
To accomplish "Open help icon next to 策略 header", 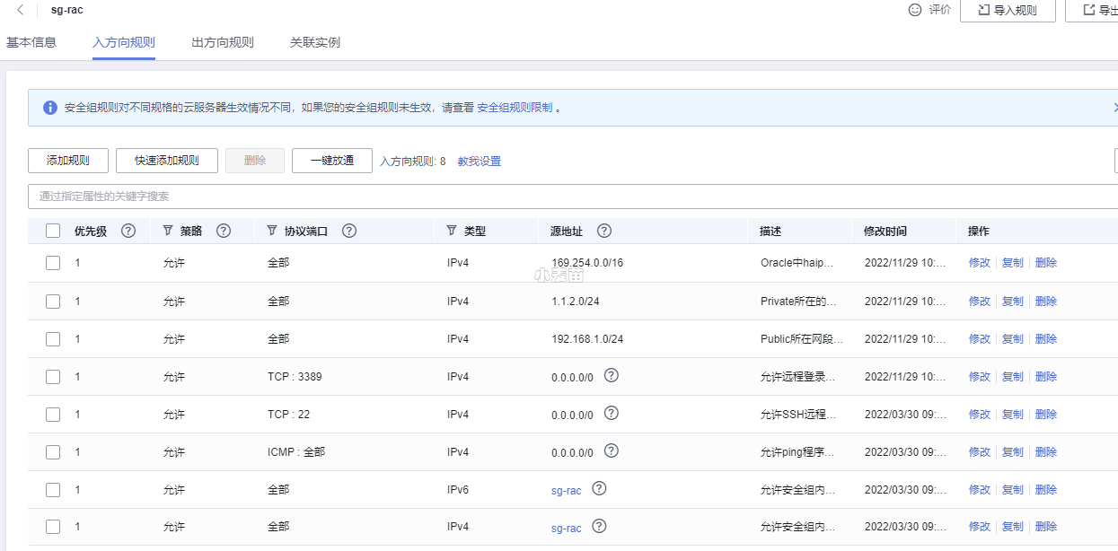I will tap(224, 231).
